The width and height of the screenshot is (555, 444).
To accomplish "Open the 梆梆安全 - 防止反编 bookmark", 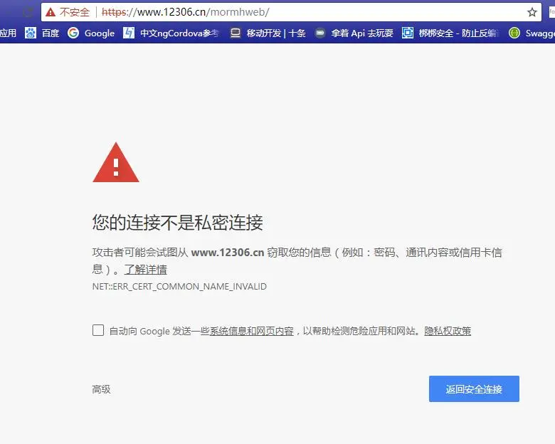I will [x=450, y=33].
